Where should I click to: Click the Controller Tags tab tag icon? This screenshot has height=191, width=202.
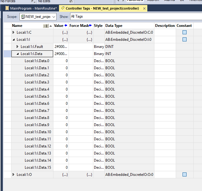63,8
